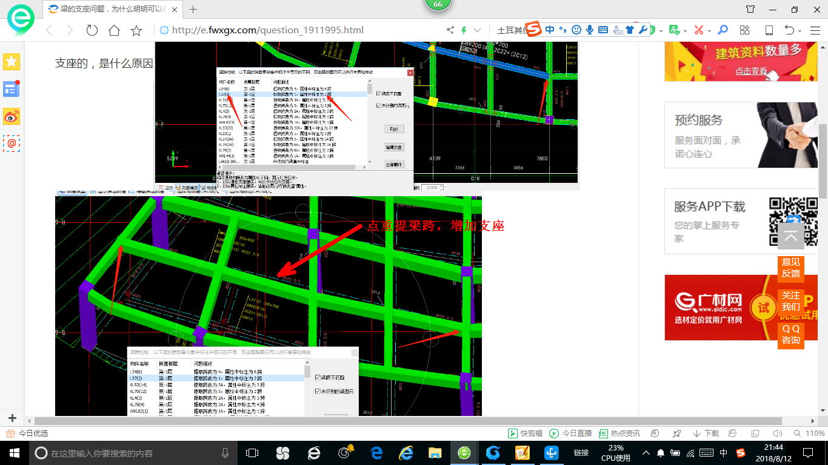The width and height of the screenshot is (828, 465).
Task: Activate the Sogou microphone voice input
Action: pyautogui.click(x=589, y=29)
